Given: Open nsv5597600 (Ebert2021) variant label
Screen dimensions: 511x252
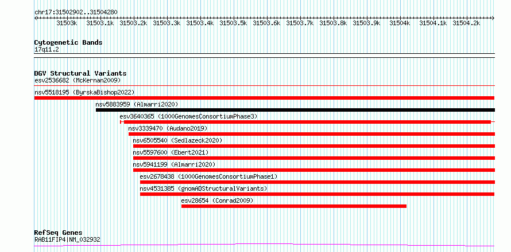Looking at the screenshot, I should pyautogui.click(x=171, y=152).
